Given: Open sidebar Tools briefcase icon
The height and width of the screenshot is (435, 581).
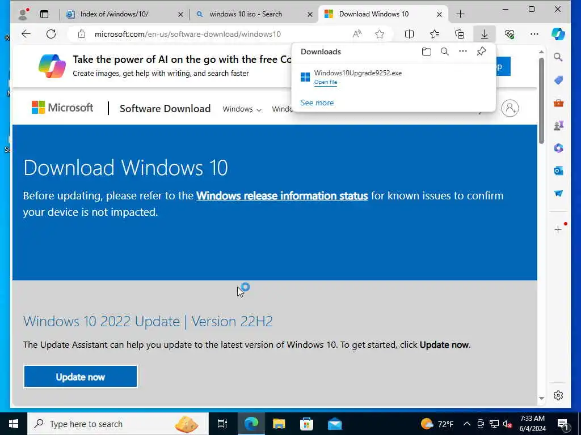Looking at the screenshot, I should point(558,103).
